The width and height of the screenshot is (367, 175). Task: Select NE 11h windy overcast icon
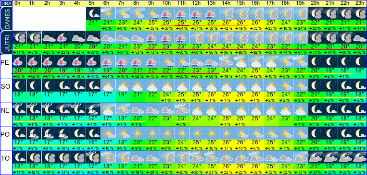(182, 109)
